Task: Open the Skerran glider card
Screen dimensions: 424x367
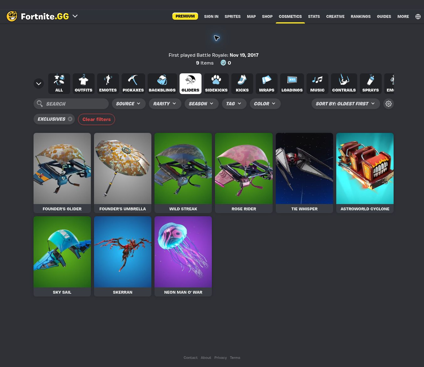Action: [123, 256]
